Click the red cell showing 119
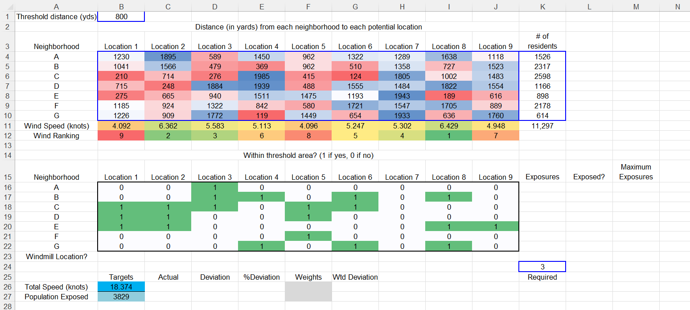690x310 pixels. [x=262, y=116]
